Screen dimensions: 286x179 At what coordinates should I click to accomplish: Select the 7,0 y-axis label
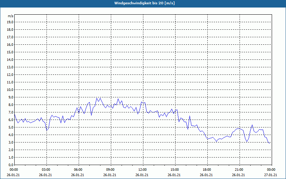point(11,112)
